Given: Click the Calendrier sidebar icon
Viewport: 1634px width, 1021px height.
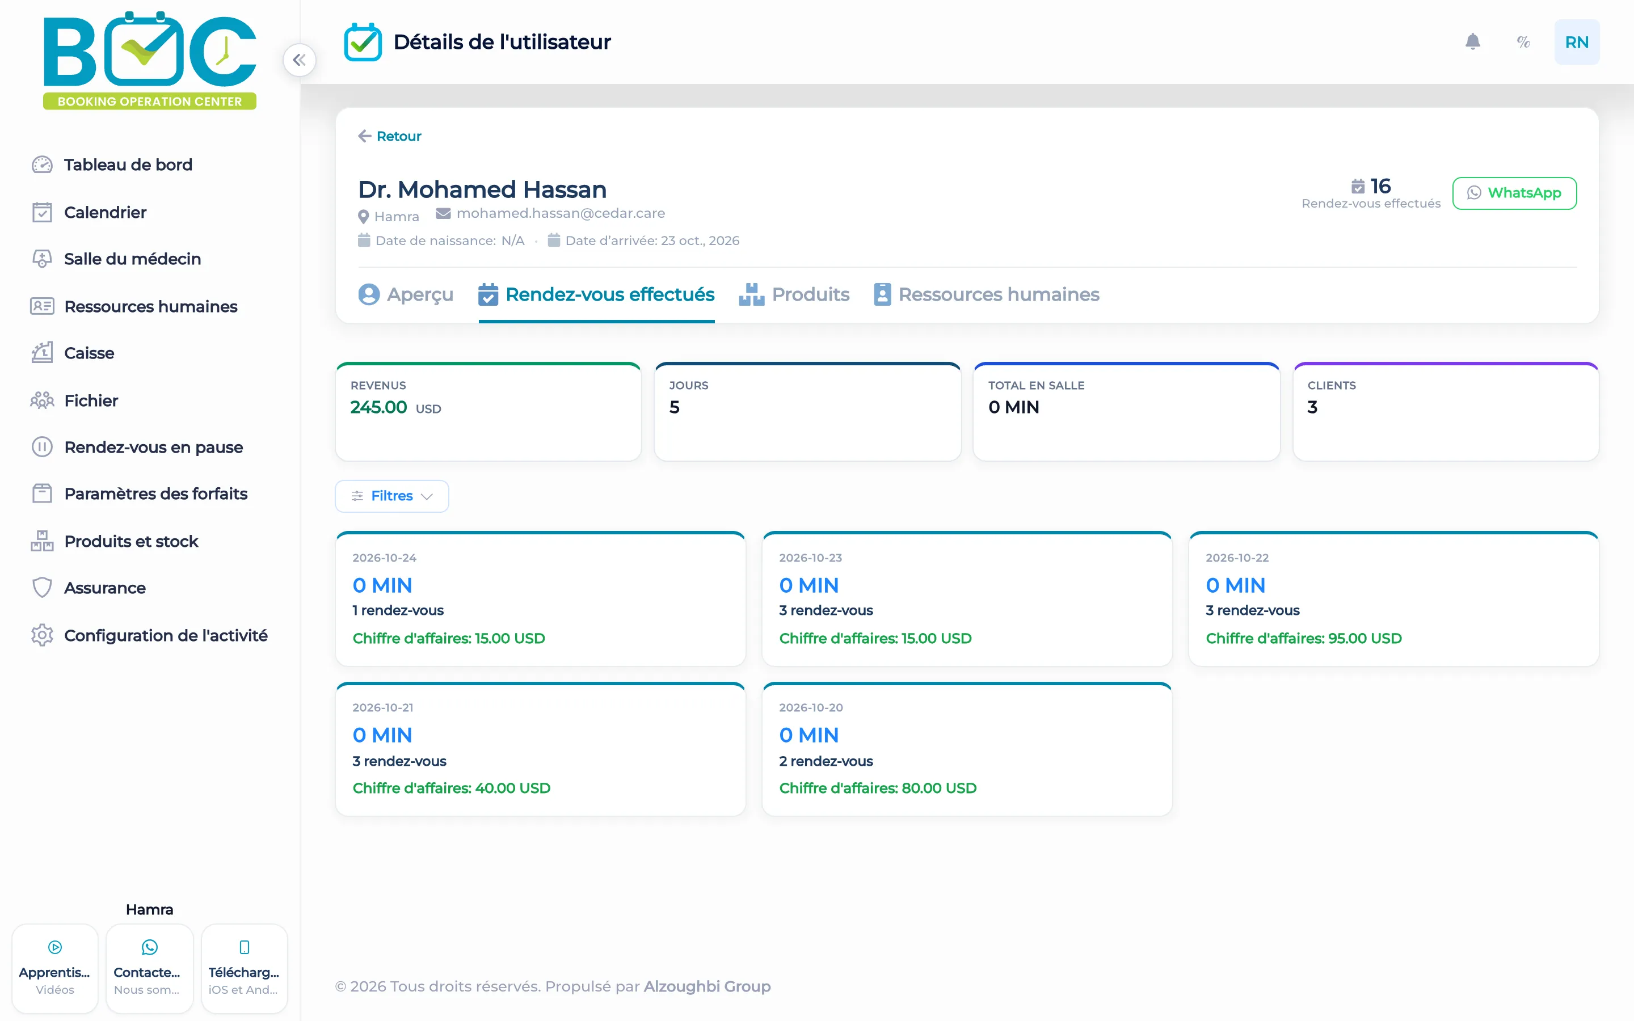Looking at the screenshot, I should 42,212.
